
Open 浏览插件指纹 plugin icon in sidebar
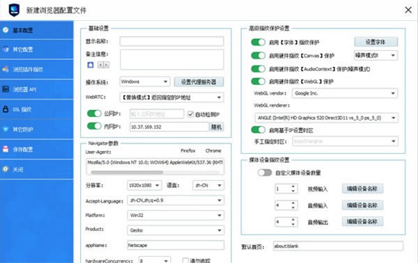click(x=6, y=69)
